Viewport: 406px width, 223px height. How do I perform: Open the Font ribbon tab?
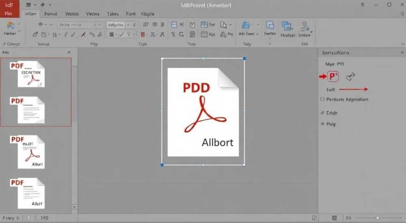130,14
